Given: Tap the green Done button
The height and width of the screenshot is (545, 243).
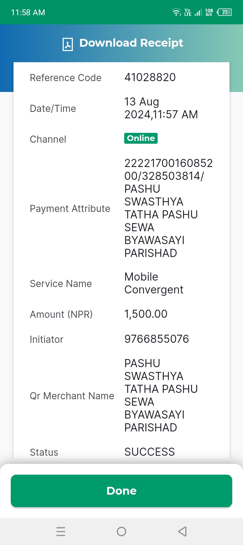Looking at the screenshot, I should coord(122,491).
